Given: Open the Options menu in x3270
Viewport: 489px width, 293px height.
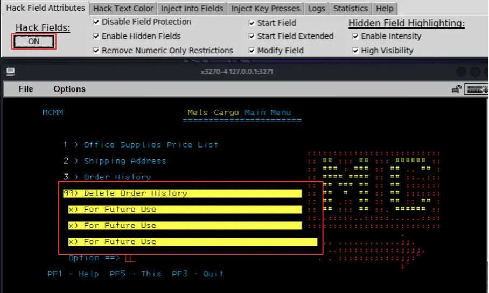Looking at the screenshot, I should coord(69,89).
